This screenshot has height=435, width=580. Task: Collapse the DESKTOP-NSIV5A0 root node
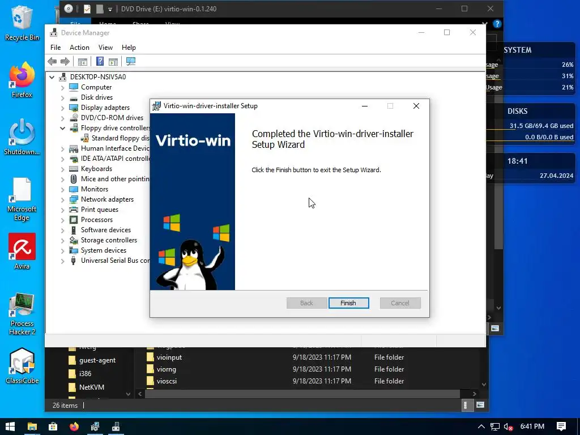52,77
